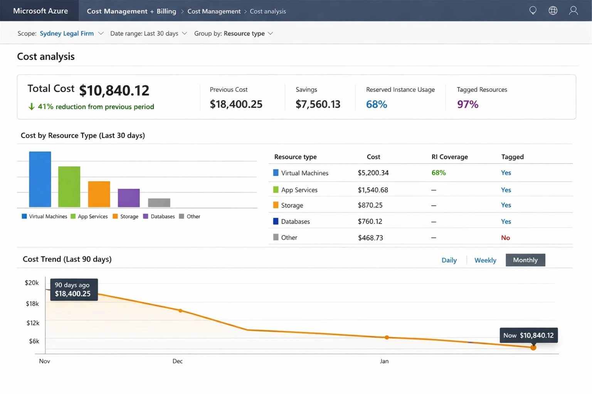Image resolution: width=592 pixels, height=394 pixels.
Task: Navigate to Cost Management via breadcrumb
Action: coord(214,11)
